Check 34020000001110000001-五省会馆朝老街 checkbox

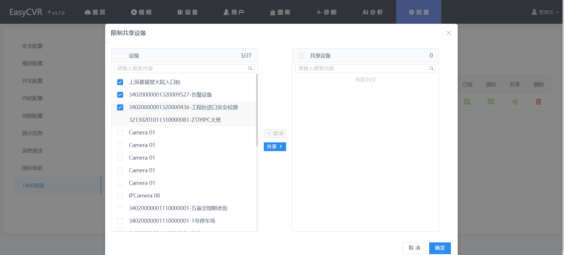point(120,208)
